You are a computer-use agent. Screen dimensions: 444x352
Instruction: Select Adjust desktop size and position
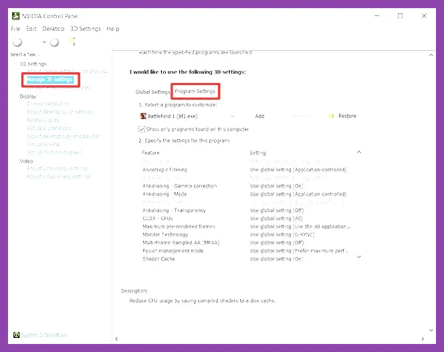coord(64,136)
